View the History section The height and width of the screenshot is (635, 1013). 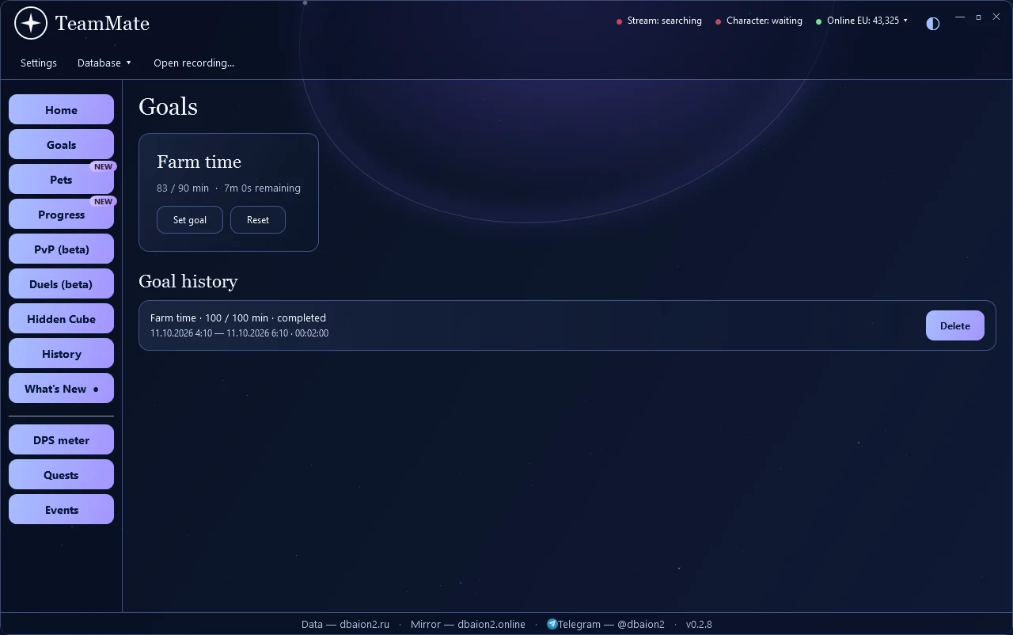click(61, 354)
